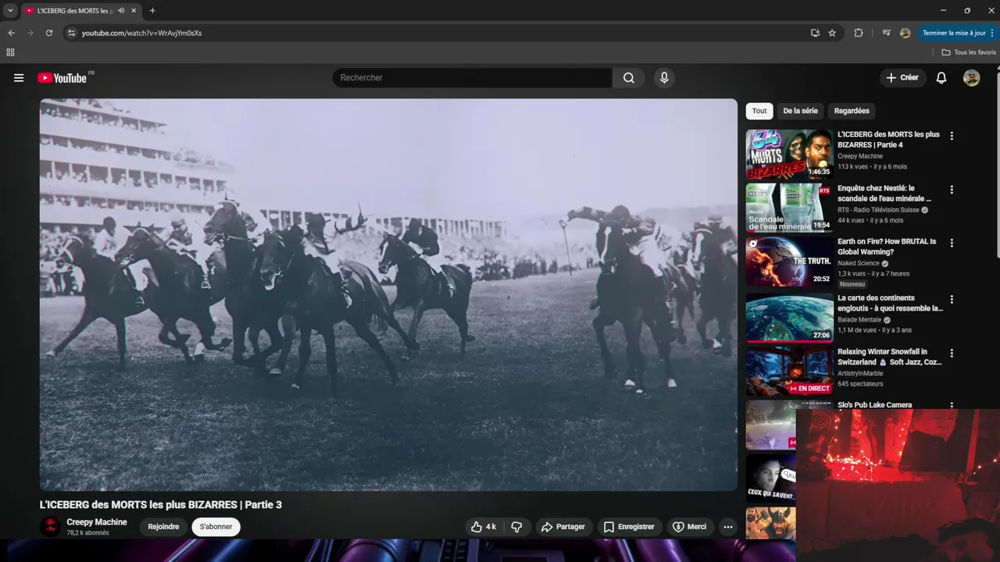This screenshot has height=562, width=1000.
Task: Click the main video player
Action: tap(388, 294)
